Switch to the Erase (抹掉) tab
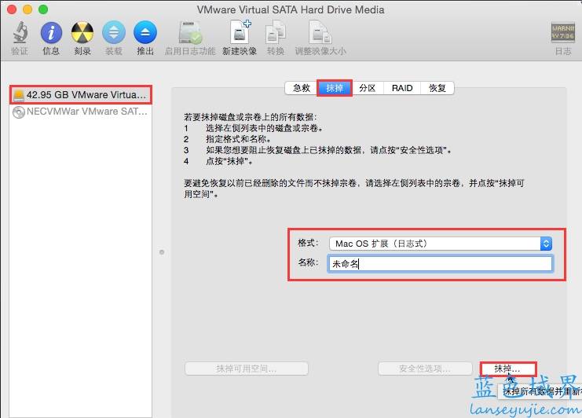This screenshot has height=418, width=582. (x=335, y=88)
